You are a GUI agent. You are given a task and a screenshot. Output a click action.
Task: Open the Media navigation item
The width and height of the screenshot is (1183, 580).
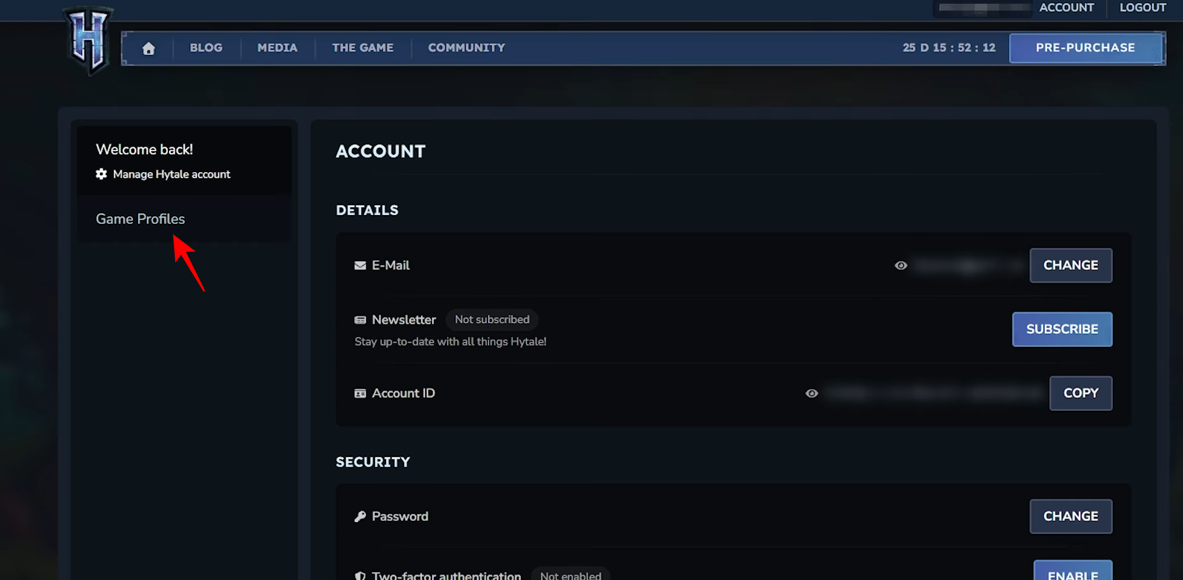[x=277, y=48]
